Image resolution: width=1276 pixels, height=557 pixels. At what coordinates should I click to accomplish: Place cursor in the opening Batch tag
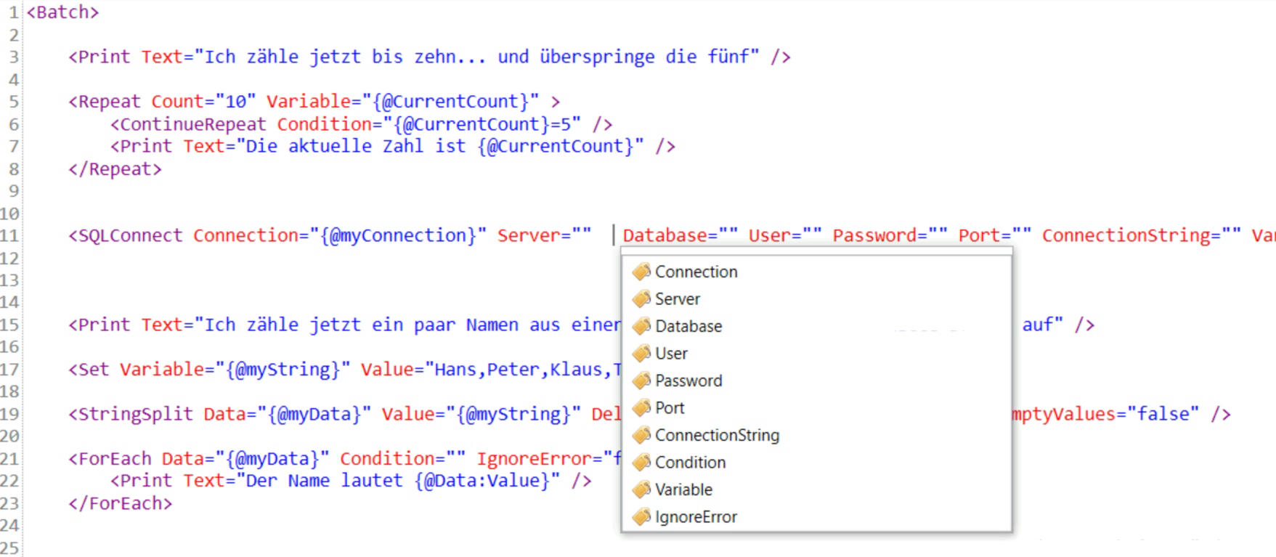[x=62, y=12]
